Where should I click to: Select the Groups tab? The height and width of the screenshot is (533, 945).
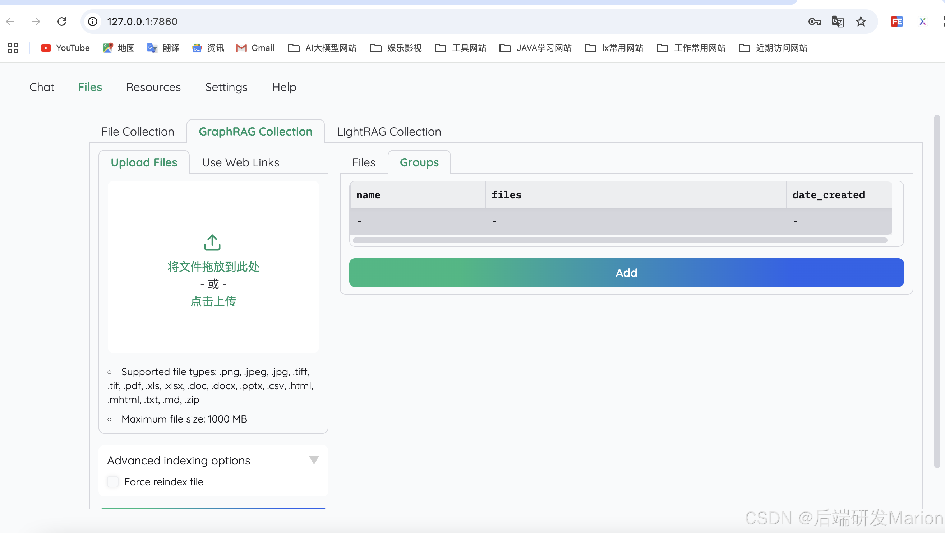[x=419, y=162]
